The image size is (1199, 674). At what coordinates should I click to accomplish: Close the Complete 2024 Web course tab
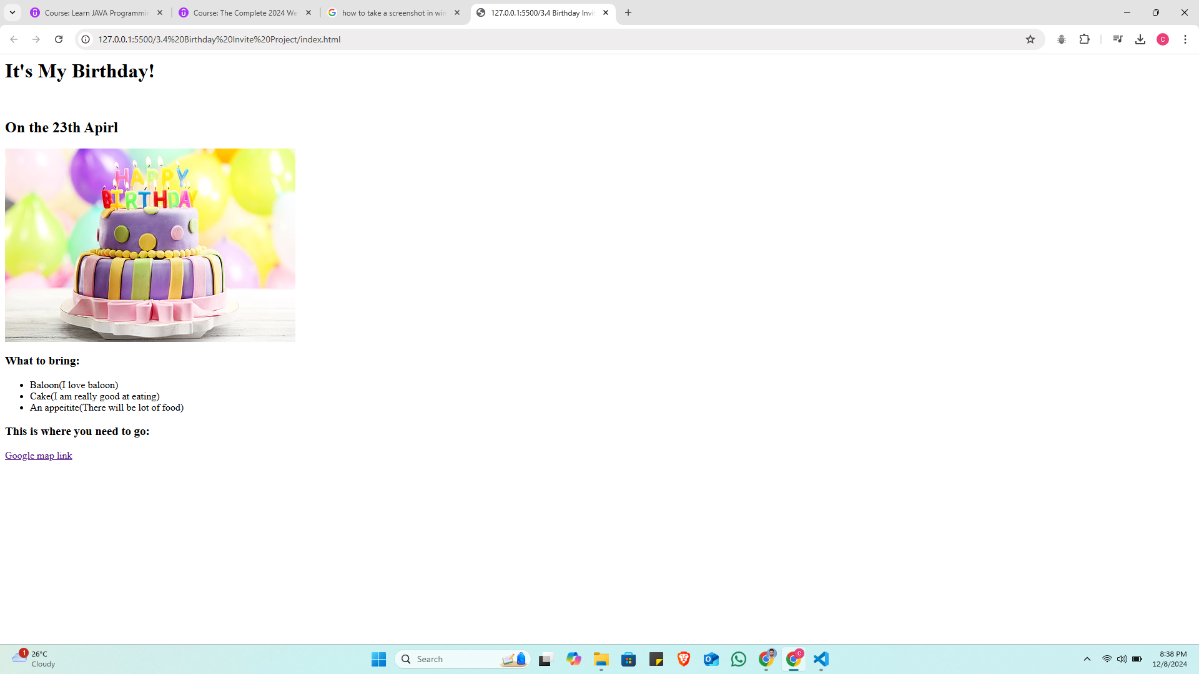click(x=308, y=12)
